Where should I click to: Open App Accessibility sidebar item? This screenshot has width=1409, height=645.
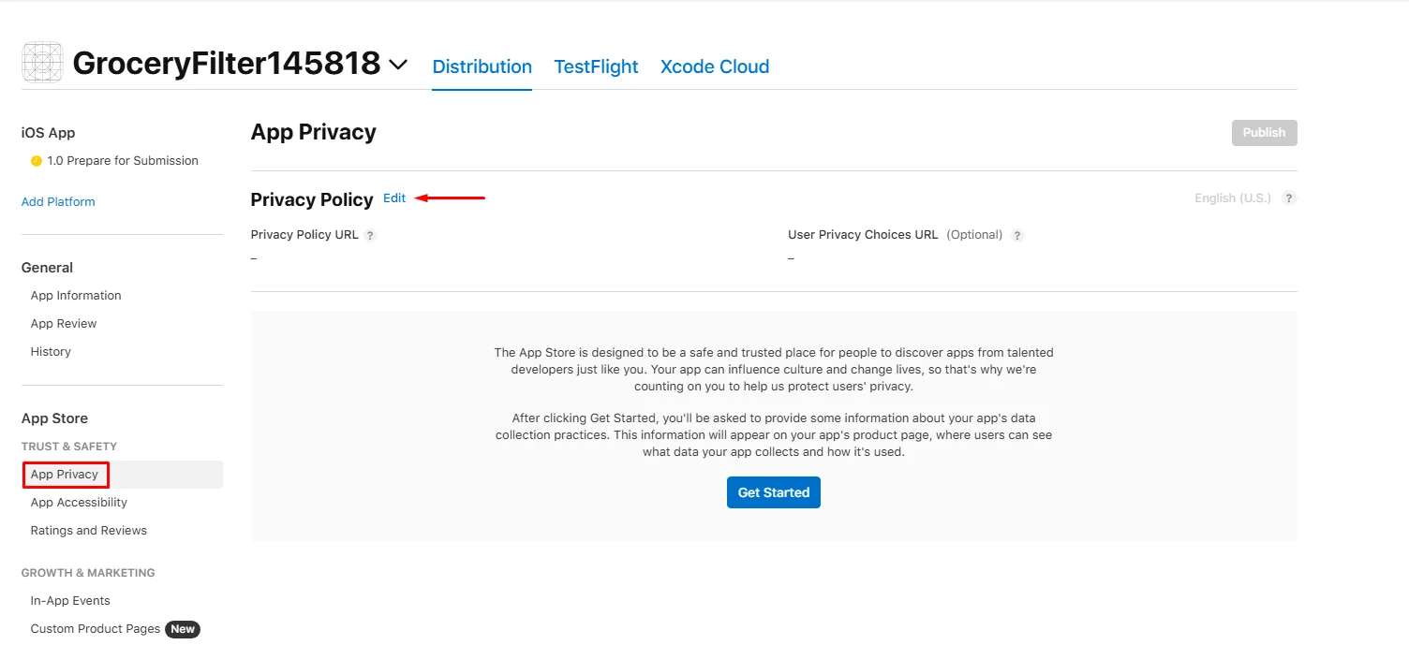coord(79,503)
